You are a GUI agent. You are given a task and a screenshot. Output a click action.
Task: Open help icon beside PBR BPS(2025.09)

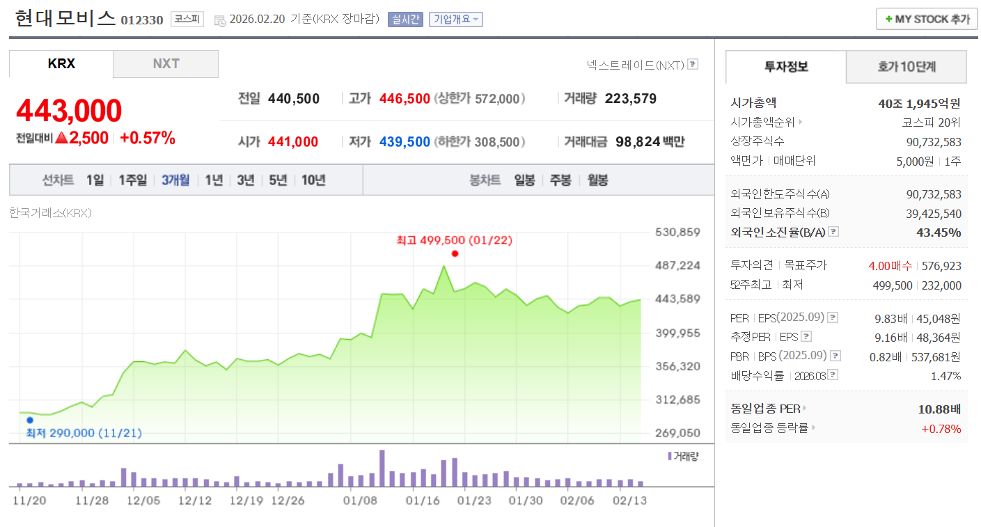pyautogui.click(x=835, y=356)
